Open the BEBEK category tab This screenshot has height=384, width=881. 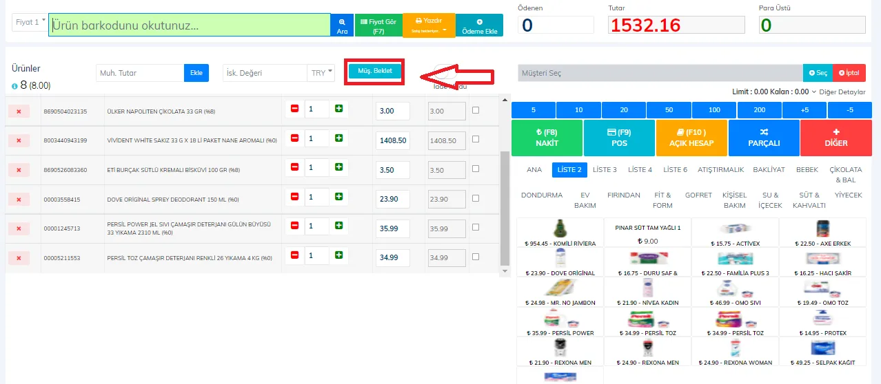pyautogui.click(x=807, y=169)
